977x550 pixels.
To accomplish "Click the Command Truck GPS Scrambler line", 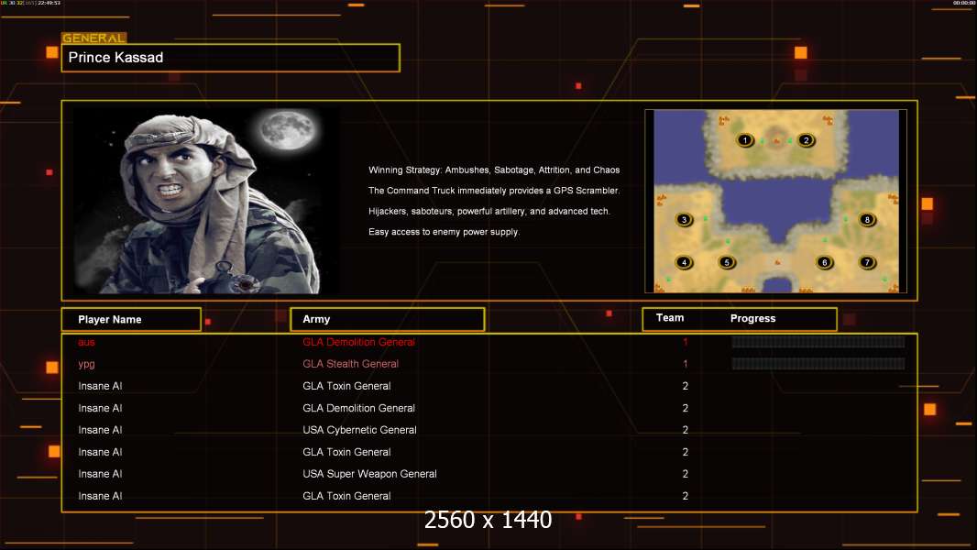I will [494, 191].
